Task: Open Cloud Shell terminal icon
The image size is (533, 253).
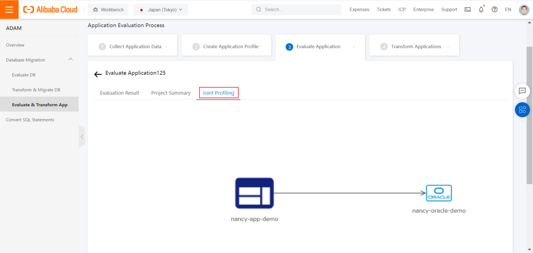Action: 468,9
